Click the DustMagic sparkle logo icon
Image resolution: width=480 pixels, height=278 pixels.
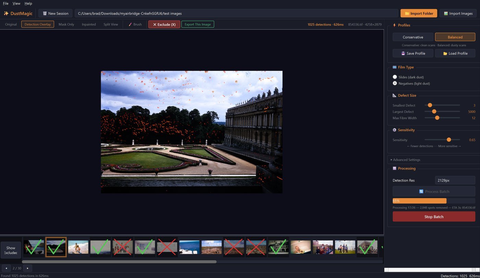click(6, 13)
